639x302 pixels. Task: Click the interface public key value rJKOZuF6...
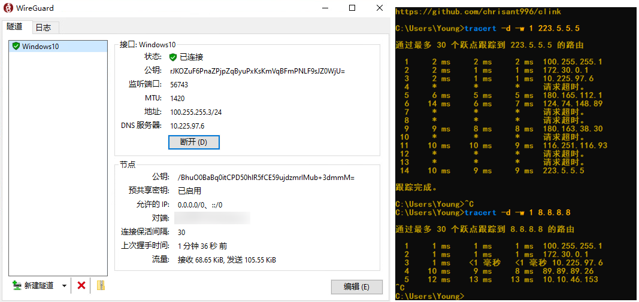point(258,71)
